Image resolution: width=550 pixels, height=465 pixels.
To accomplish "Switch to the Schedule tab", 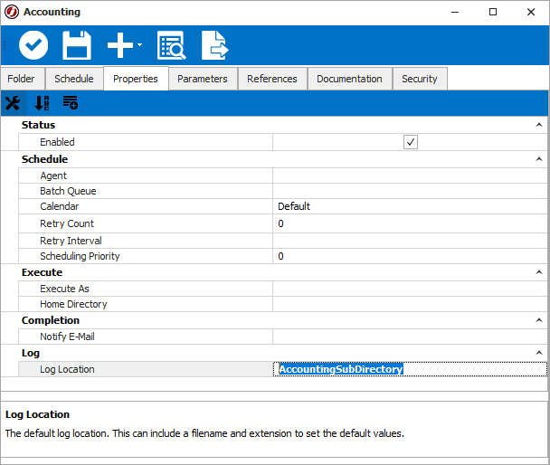I will pos(74,79).
